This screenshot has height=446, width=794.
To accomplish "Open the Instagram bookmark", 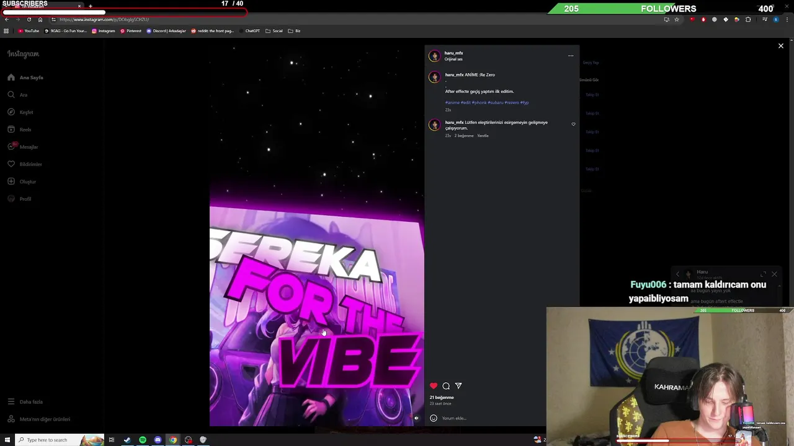I will pyautogui.click(x=104, y=31).
